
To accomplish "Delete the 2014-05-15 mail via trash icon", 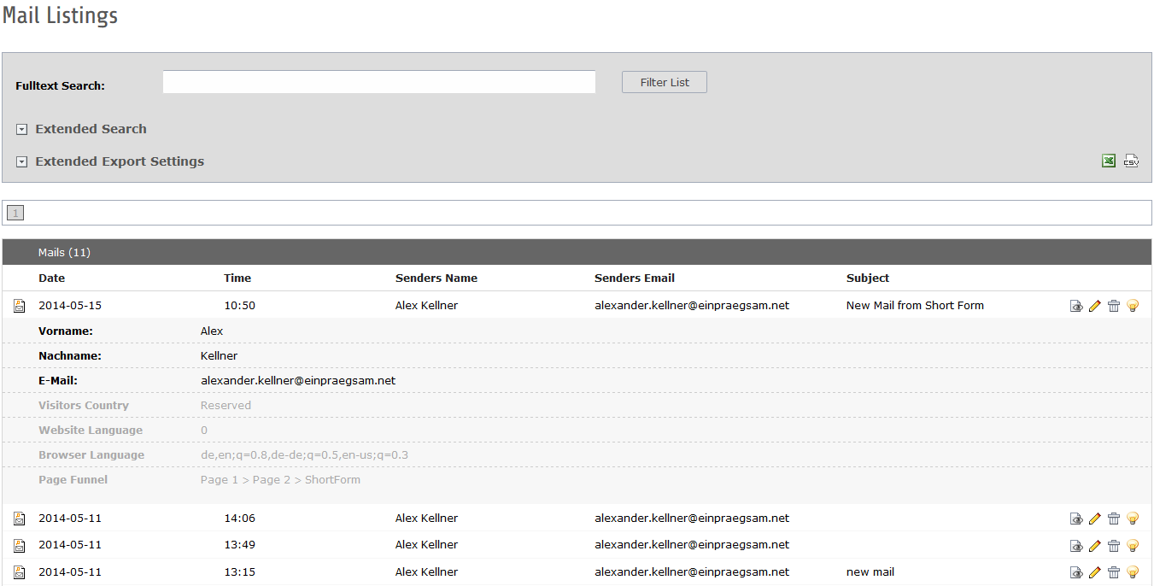I will 1114,306.
